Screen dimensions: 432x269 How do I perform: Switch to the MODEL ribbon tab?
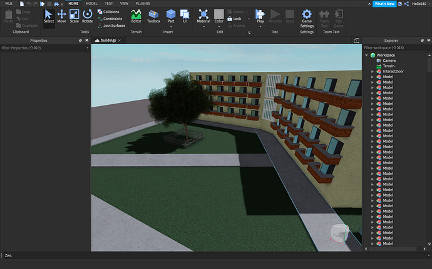click(91, 4)
